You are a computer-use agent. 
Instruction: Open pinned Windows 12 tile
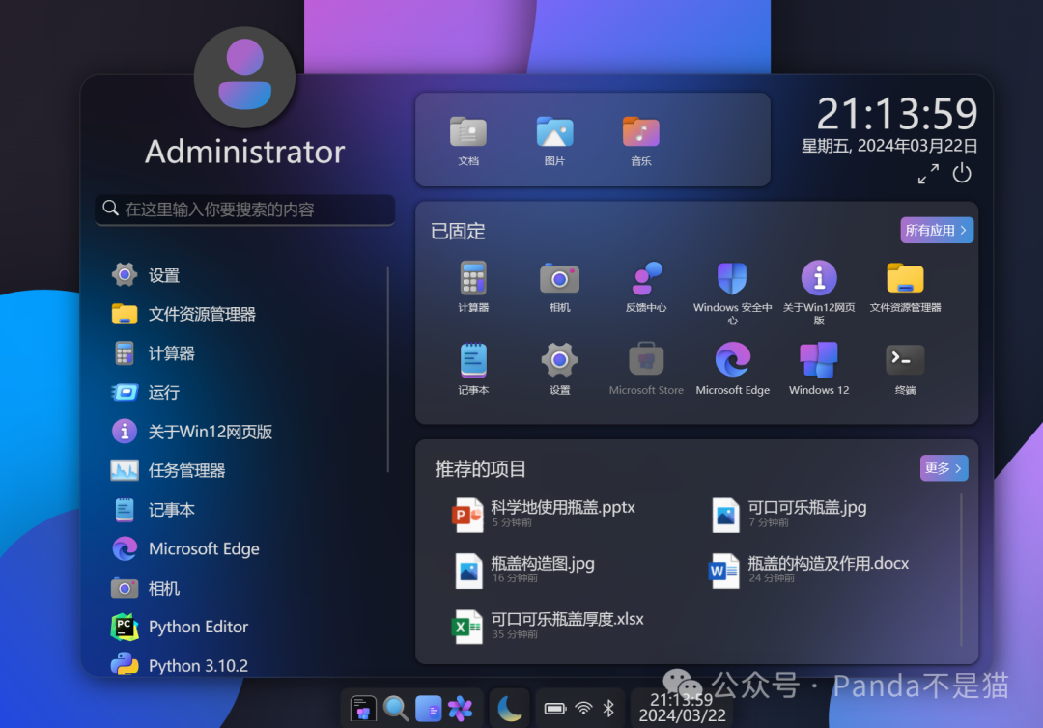[819, 369]
